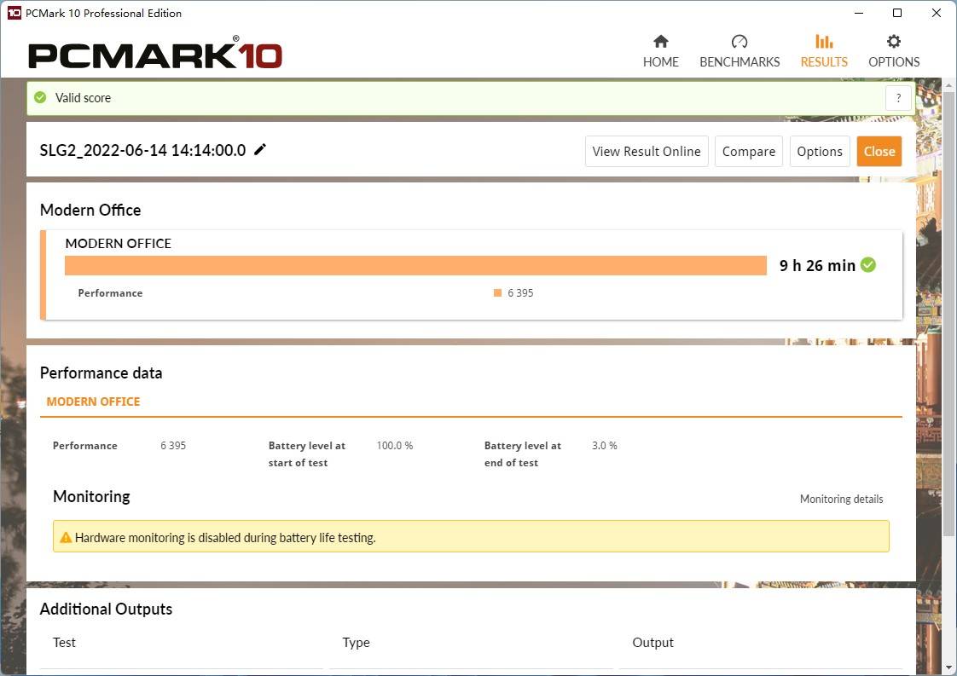Click the scrollbar down arrow
Image resolution: width=957 pixels, height=676 pixels.
(948, 668)
